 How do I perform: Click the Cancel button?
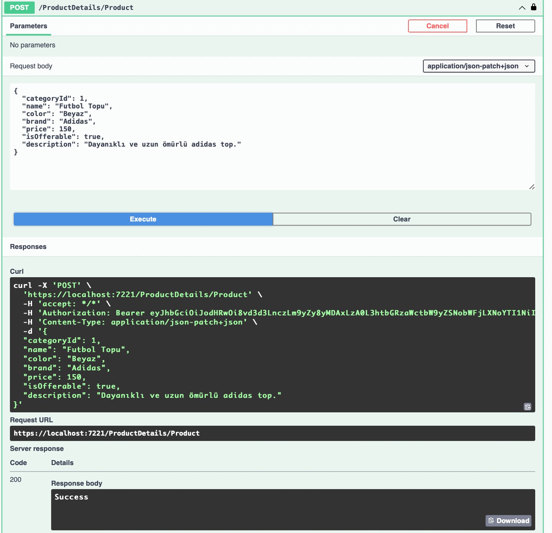point(437,26)
